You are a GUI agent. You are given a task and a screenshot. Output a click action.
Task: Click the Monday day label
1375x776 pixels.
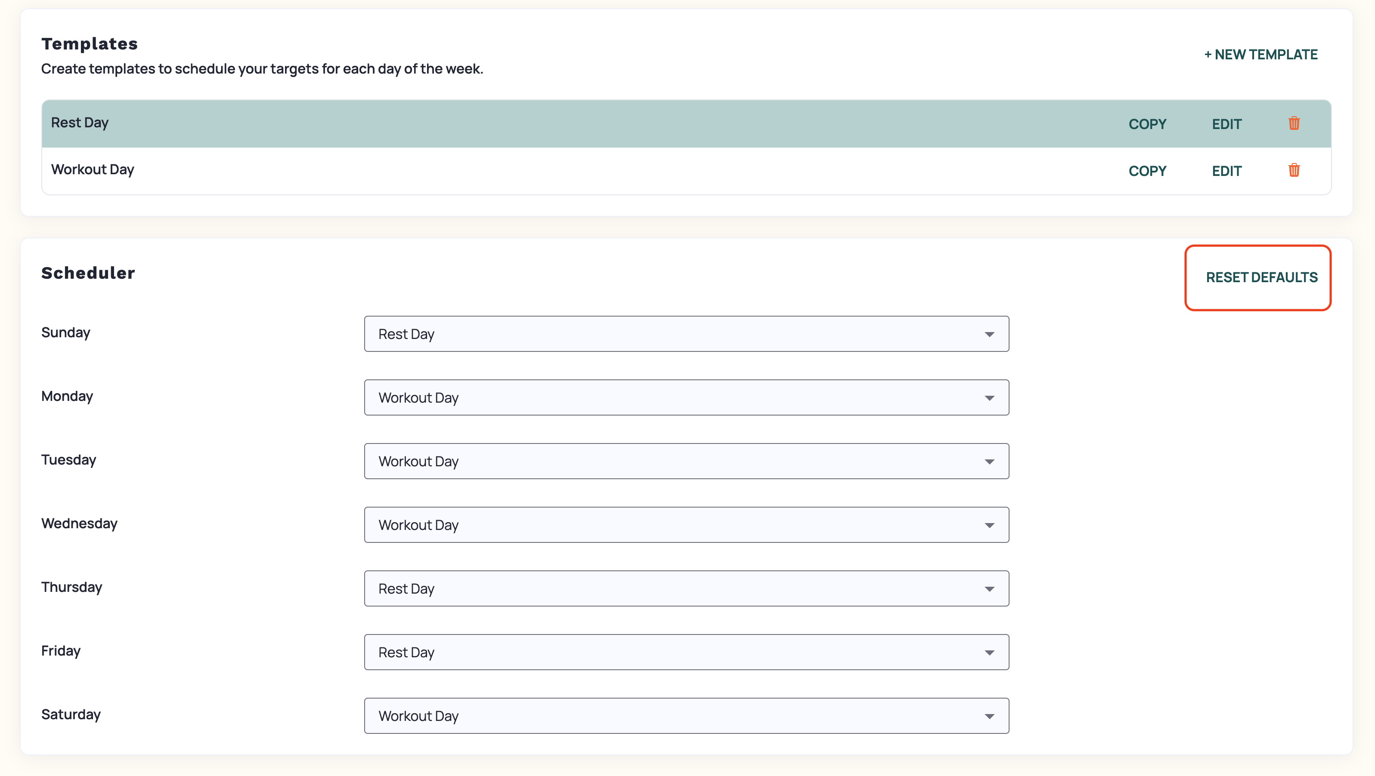(x=67, y=396)
